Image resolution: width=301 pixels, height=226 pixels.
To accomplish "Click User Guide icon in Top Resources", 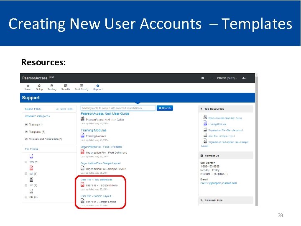I will 205,117.
